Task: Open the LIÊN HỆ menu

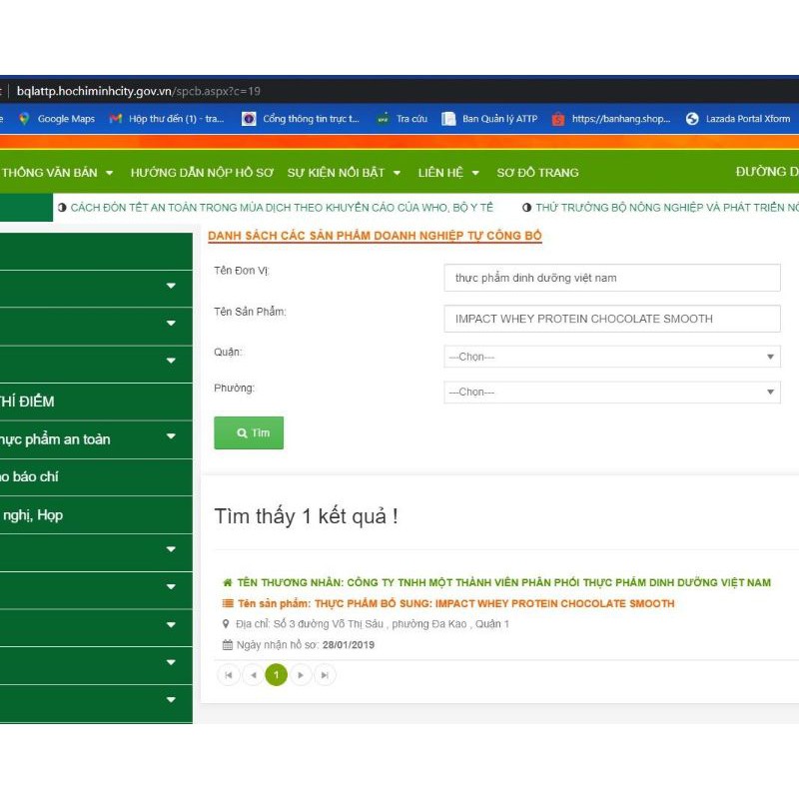Action: click(448, 173)
